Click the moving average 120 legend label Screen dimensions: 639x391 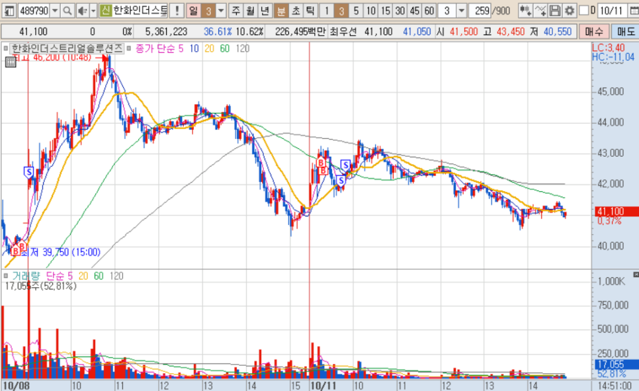click(x=243, y=49)
